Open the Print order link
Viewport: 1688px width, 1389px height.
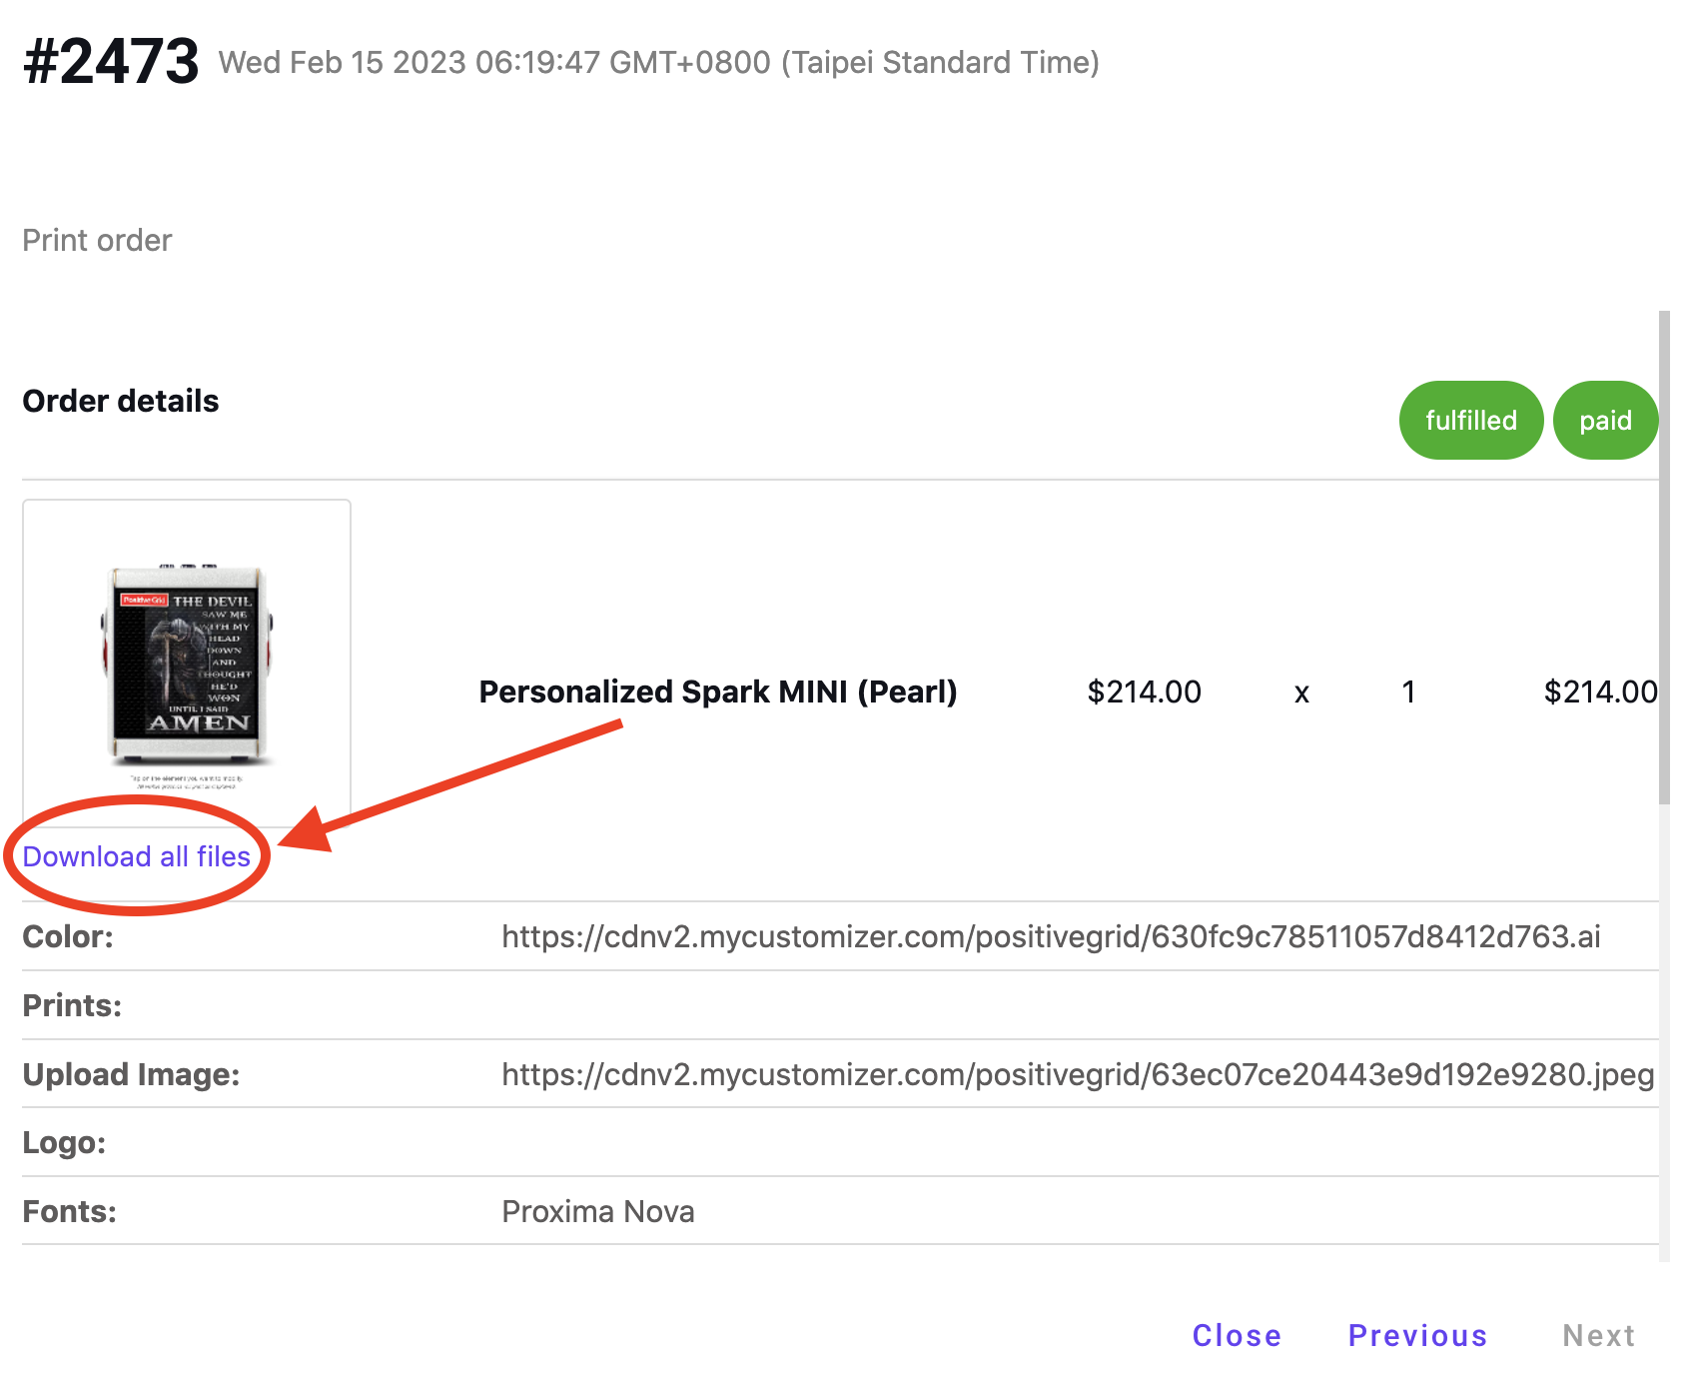tap(97, 241)
